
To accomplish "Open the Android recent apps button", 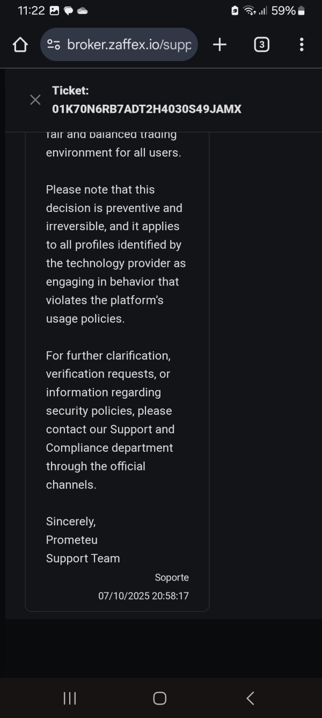I will (70, 698).
